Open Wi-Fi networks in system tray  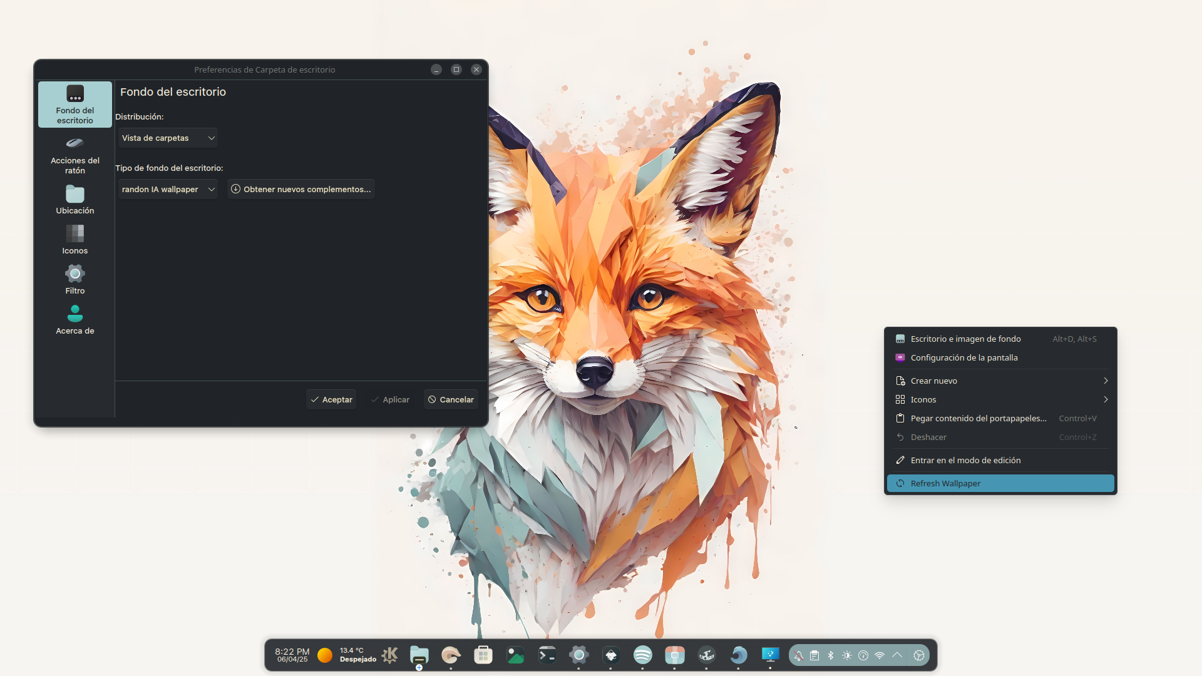[x=880, y=655]
